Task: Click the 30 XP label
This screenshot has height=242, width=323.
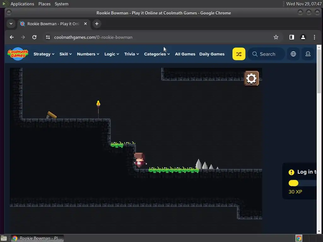Action: coord(295,192)
